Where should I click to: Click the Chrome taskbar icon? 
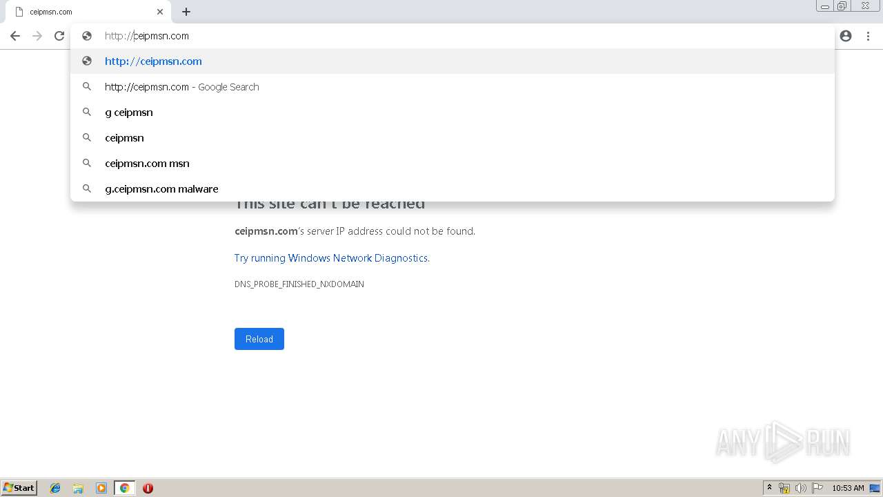coord(124,488)
